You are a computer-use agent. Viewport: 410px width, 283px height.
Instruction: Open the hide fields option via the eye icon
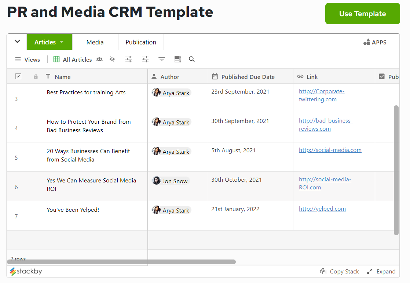(x=112, y=59)
